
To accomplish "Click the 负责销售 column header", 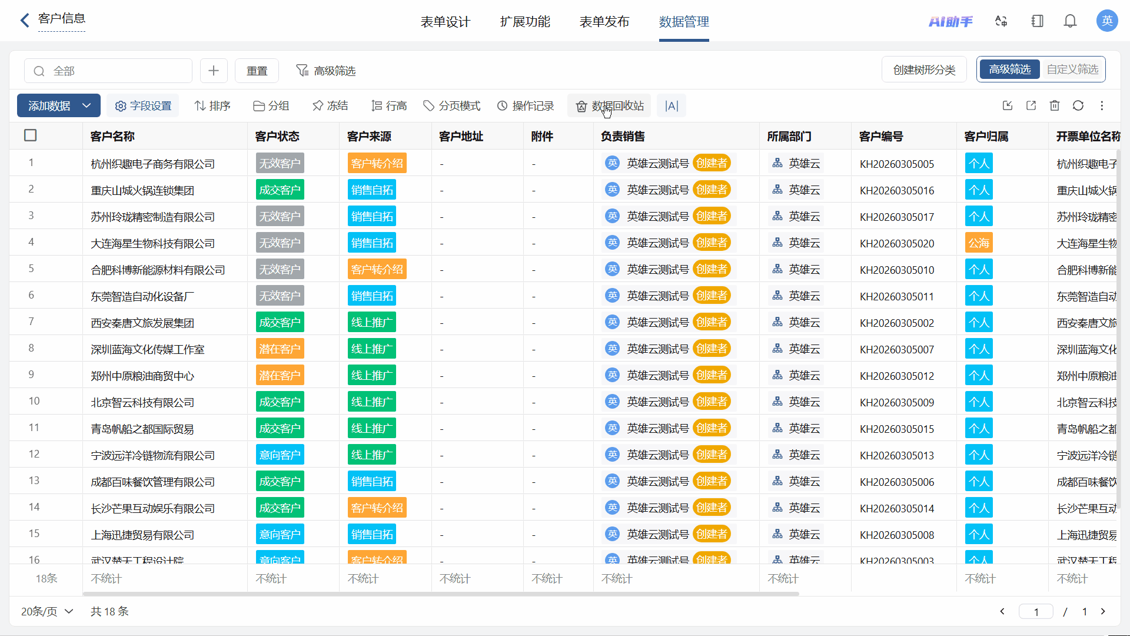I will coord(623,136).
